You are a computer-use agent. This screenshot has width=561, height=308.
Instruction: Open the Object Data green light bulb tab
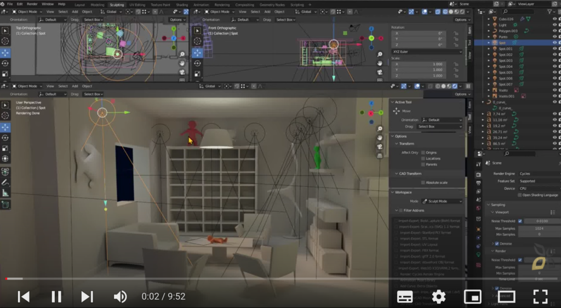point(479,254)
